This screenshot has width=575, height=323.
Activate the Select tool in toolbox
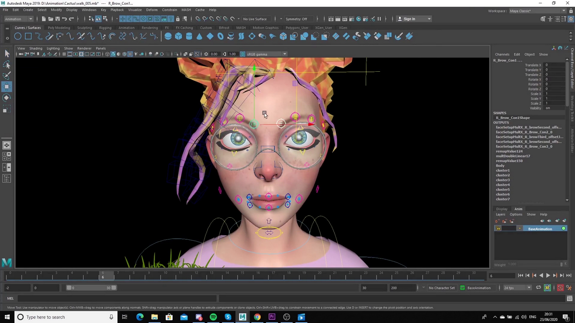7,54
